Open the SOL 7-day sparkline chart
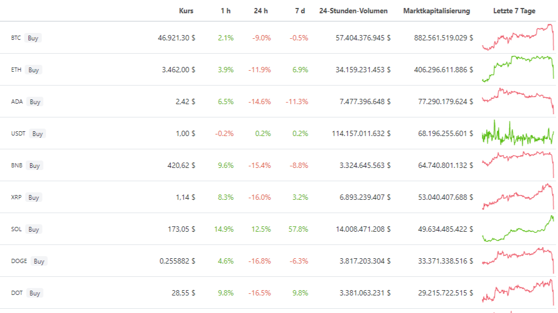This screenshot has height=313, width=558. 518,229
